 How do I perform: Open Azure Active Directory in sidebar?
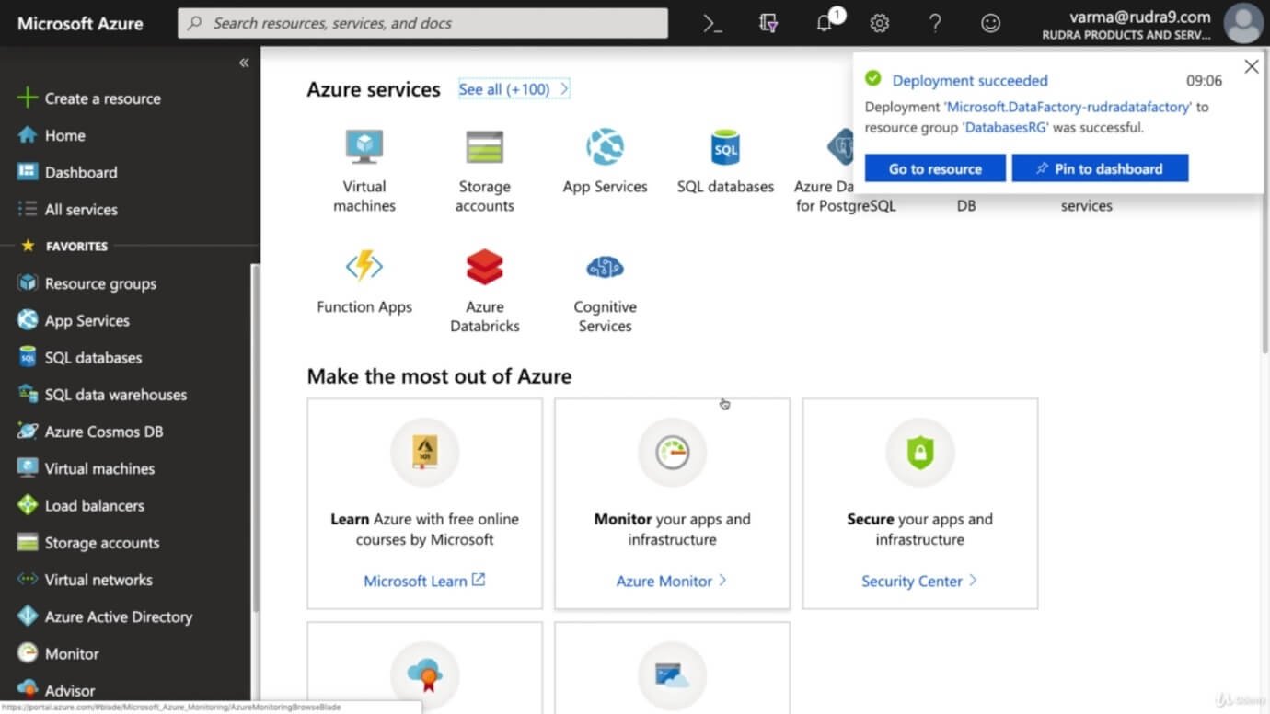[105, 616]
